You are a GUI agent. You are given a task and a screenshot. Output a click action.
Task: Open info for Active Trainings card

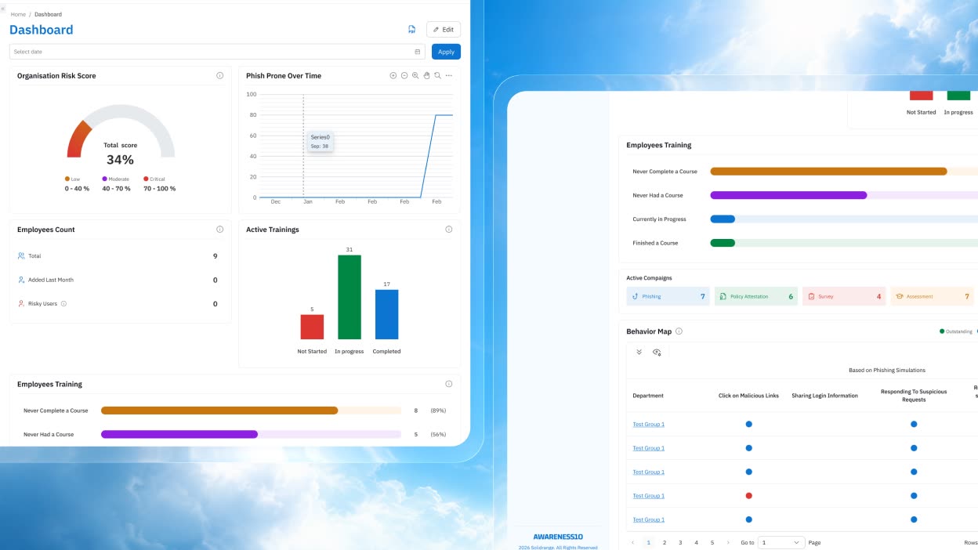449,230
